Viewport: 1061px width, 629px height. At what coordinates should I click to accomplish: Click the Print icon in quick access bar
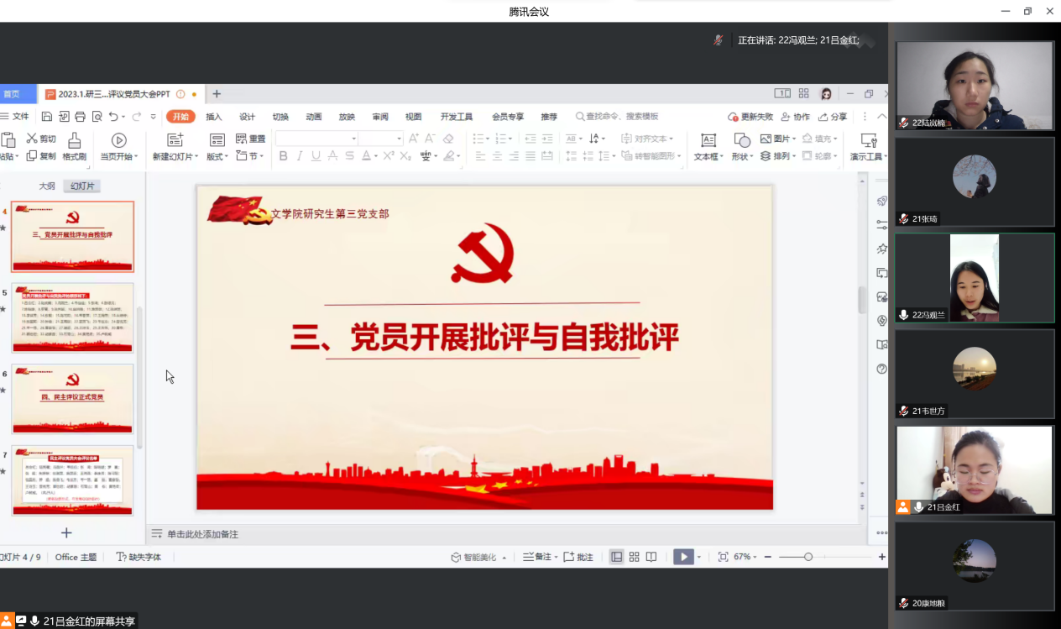[x=81, y=117]
